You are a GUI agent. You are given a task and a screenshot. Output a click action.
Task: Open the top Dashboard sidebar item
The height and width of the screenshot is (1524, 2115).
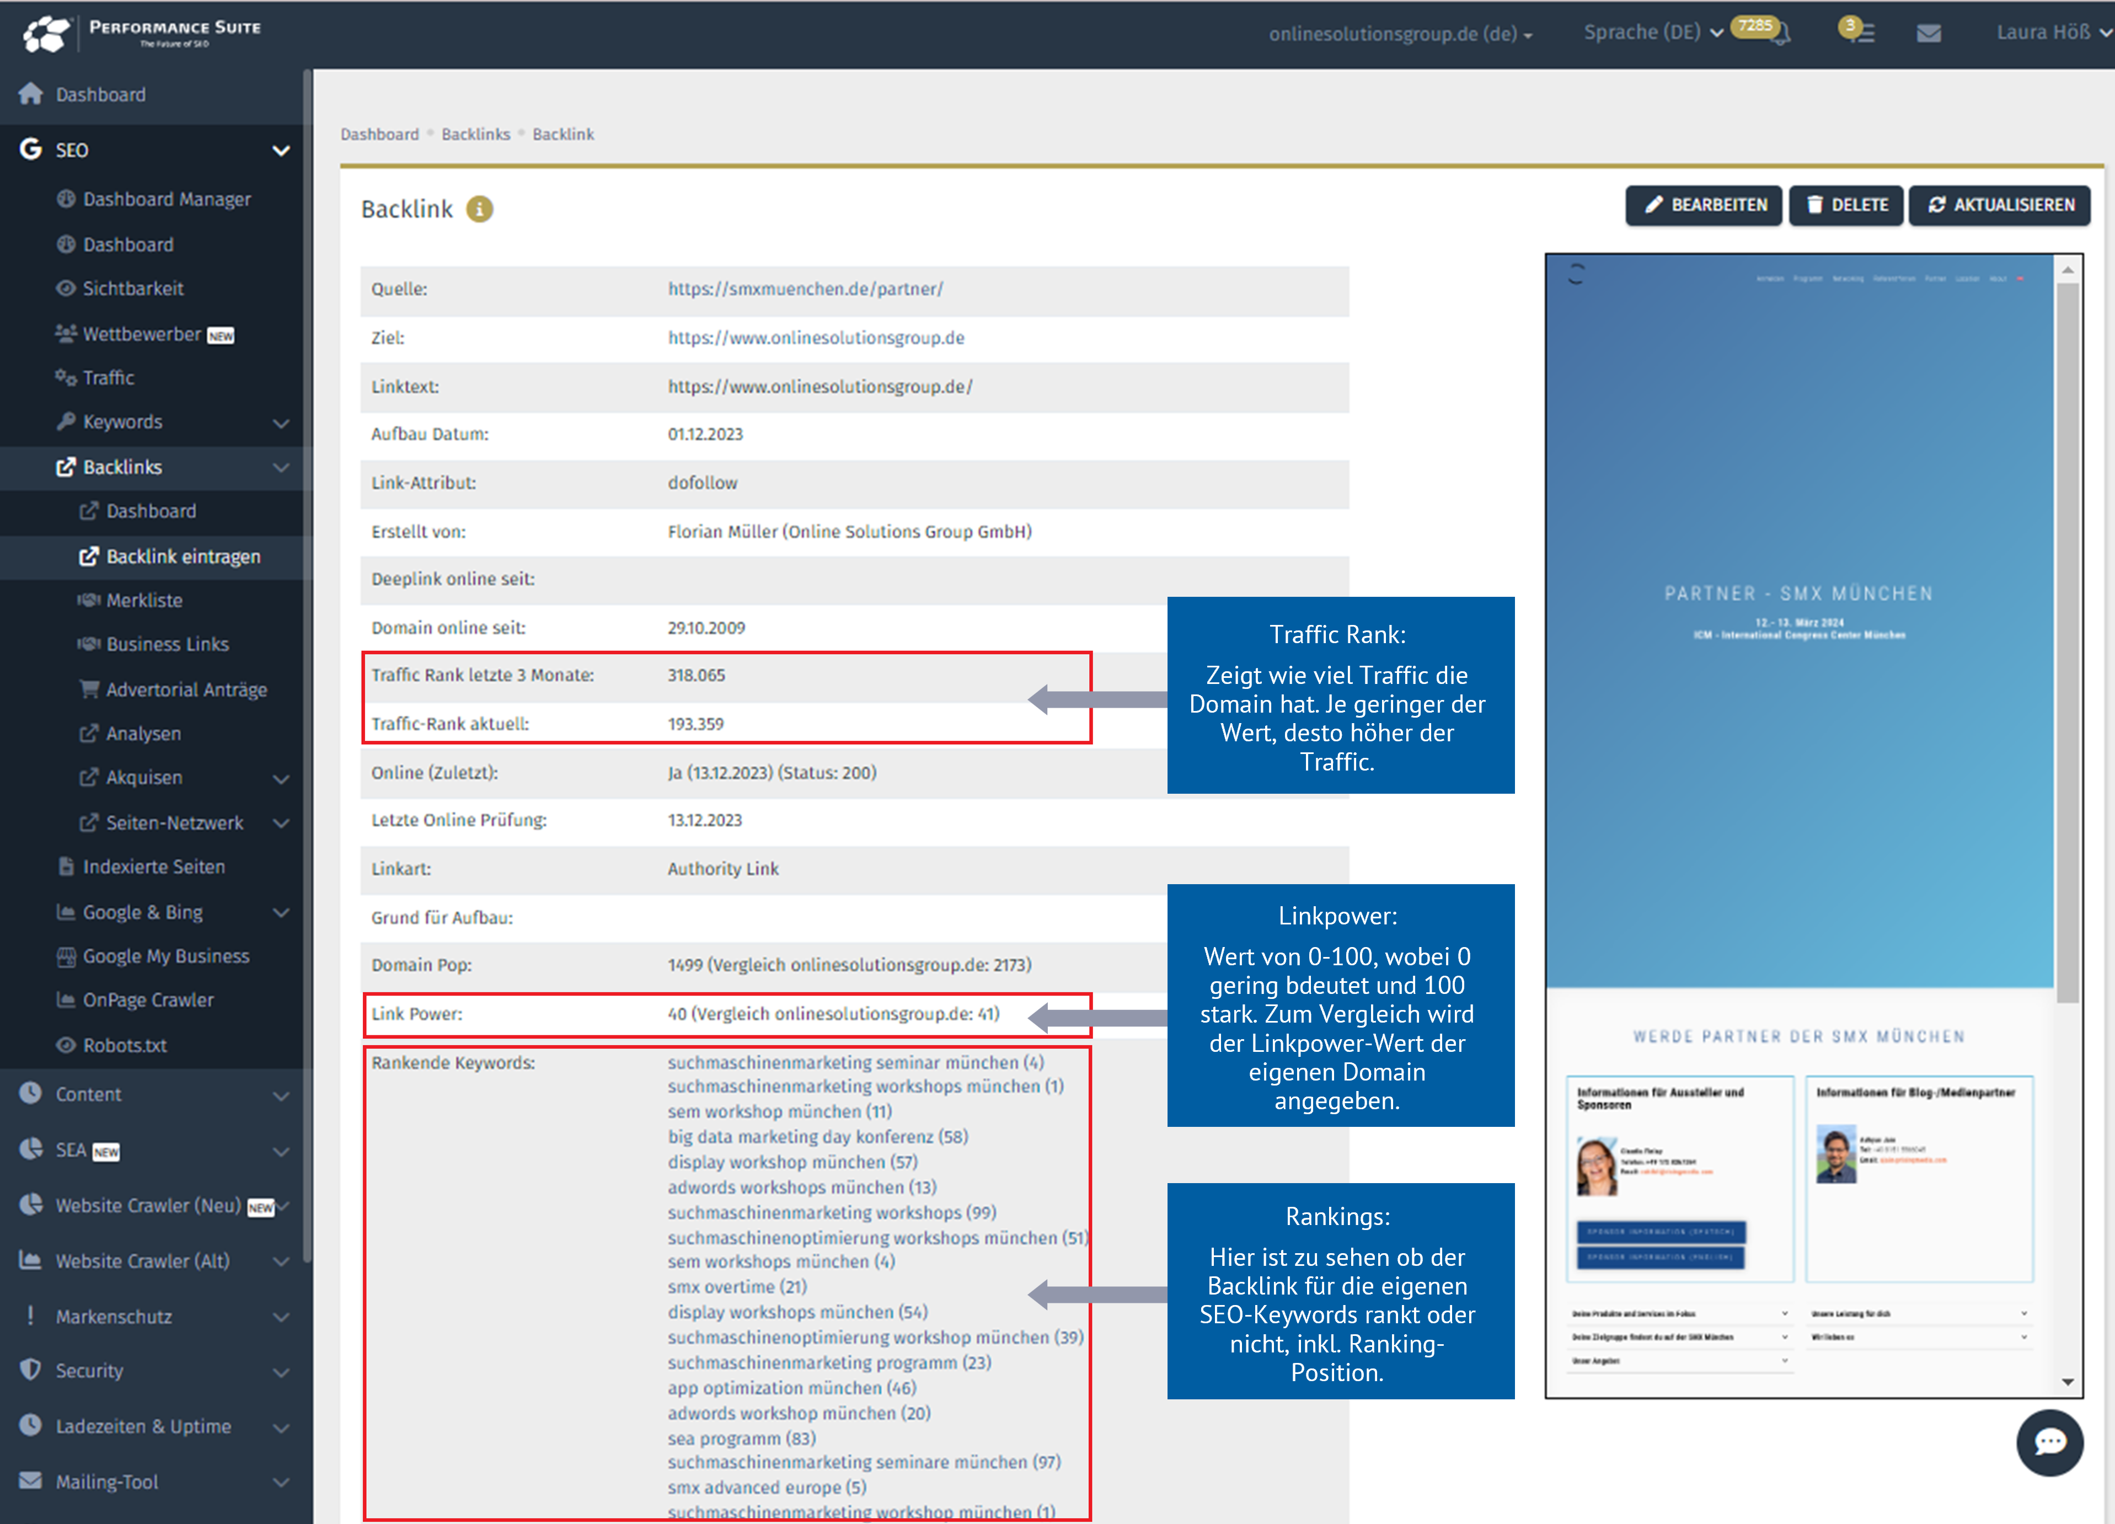[x=101, y=94]
